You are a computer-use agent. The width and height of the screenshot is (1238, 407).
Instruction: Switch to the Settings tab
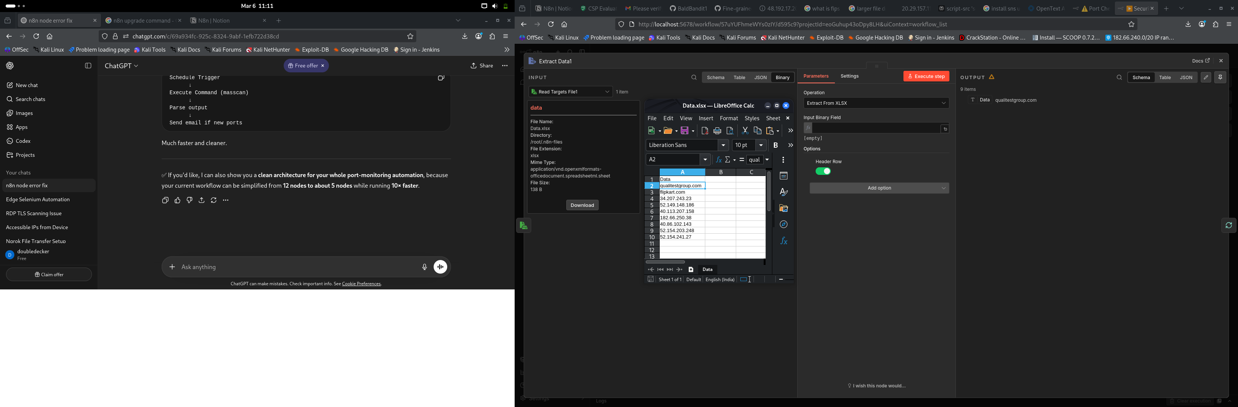[849, 77]
